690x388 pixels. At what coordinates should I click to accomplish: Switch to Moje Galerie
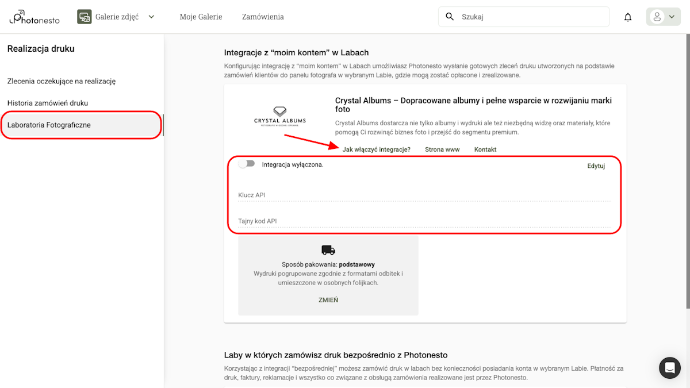(201, 17)
